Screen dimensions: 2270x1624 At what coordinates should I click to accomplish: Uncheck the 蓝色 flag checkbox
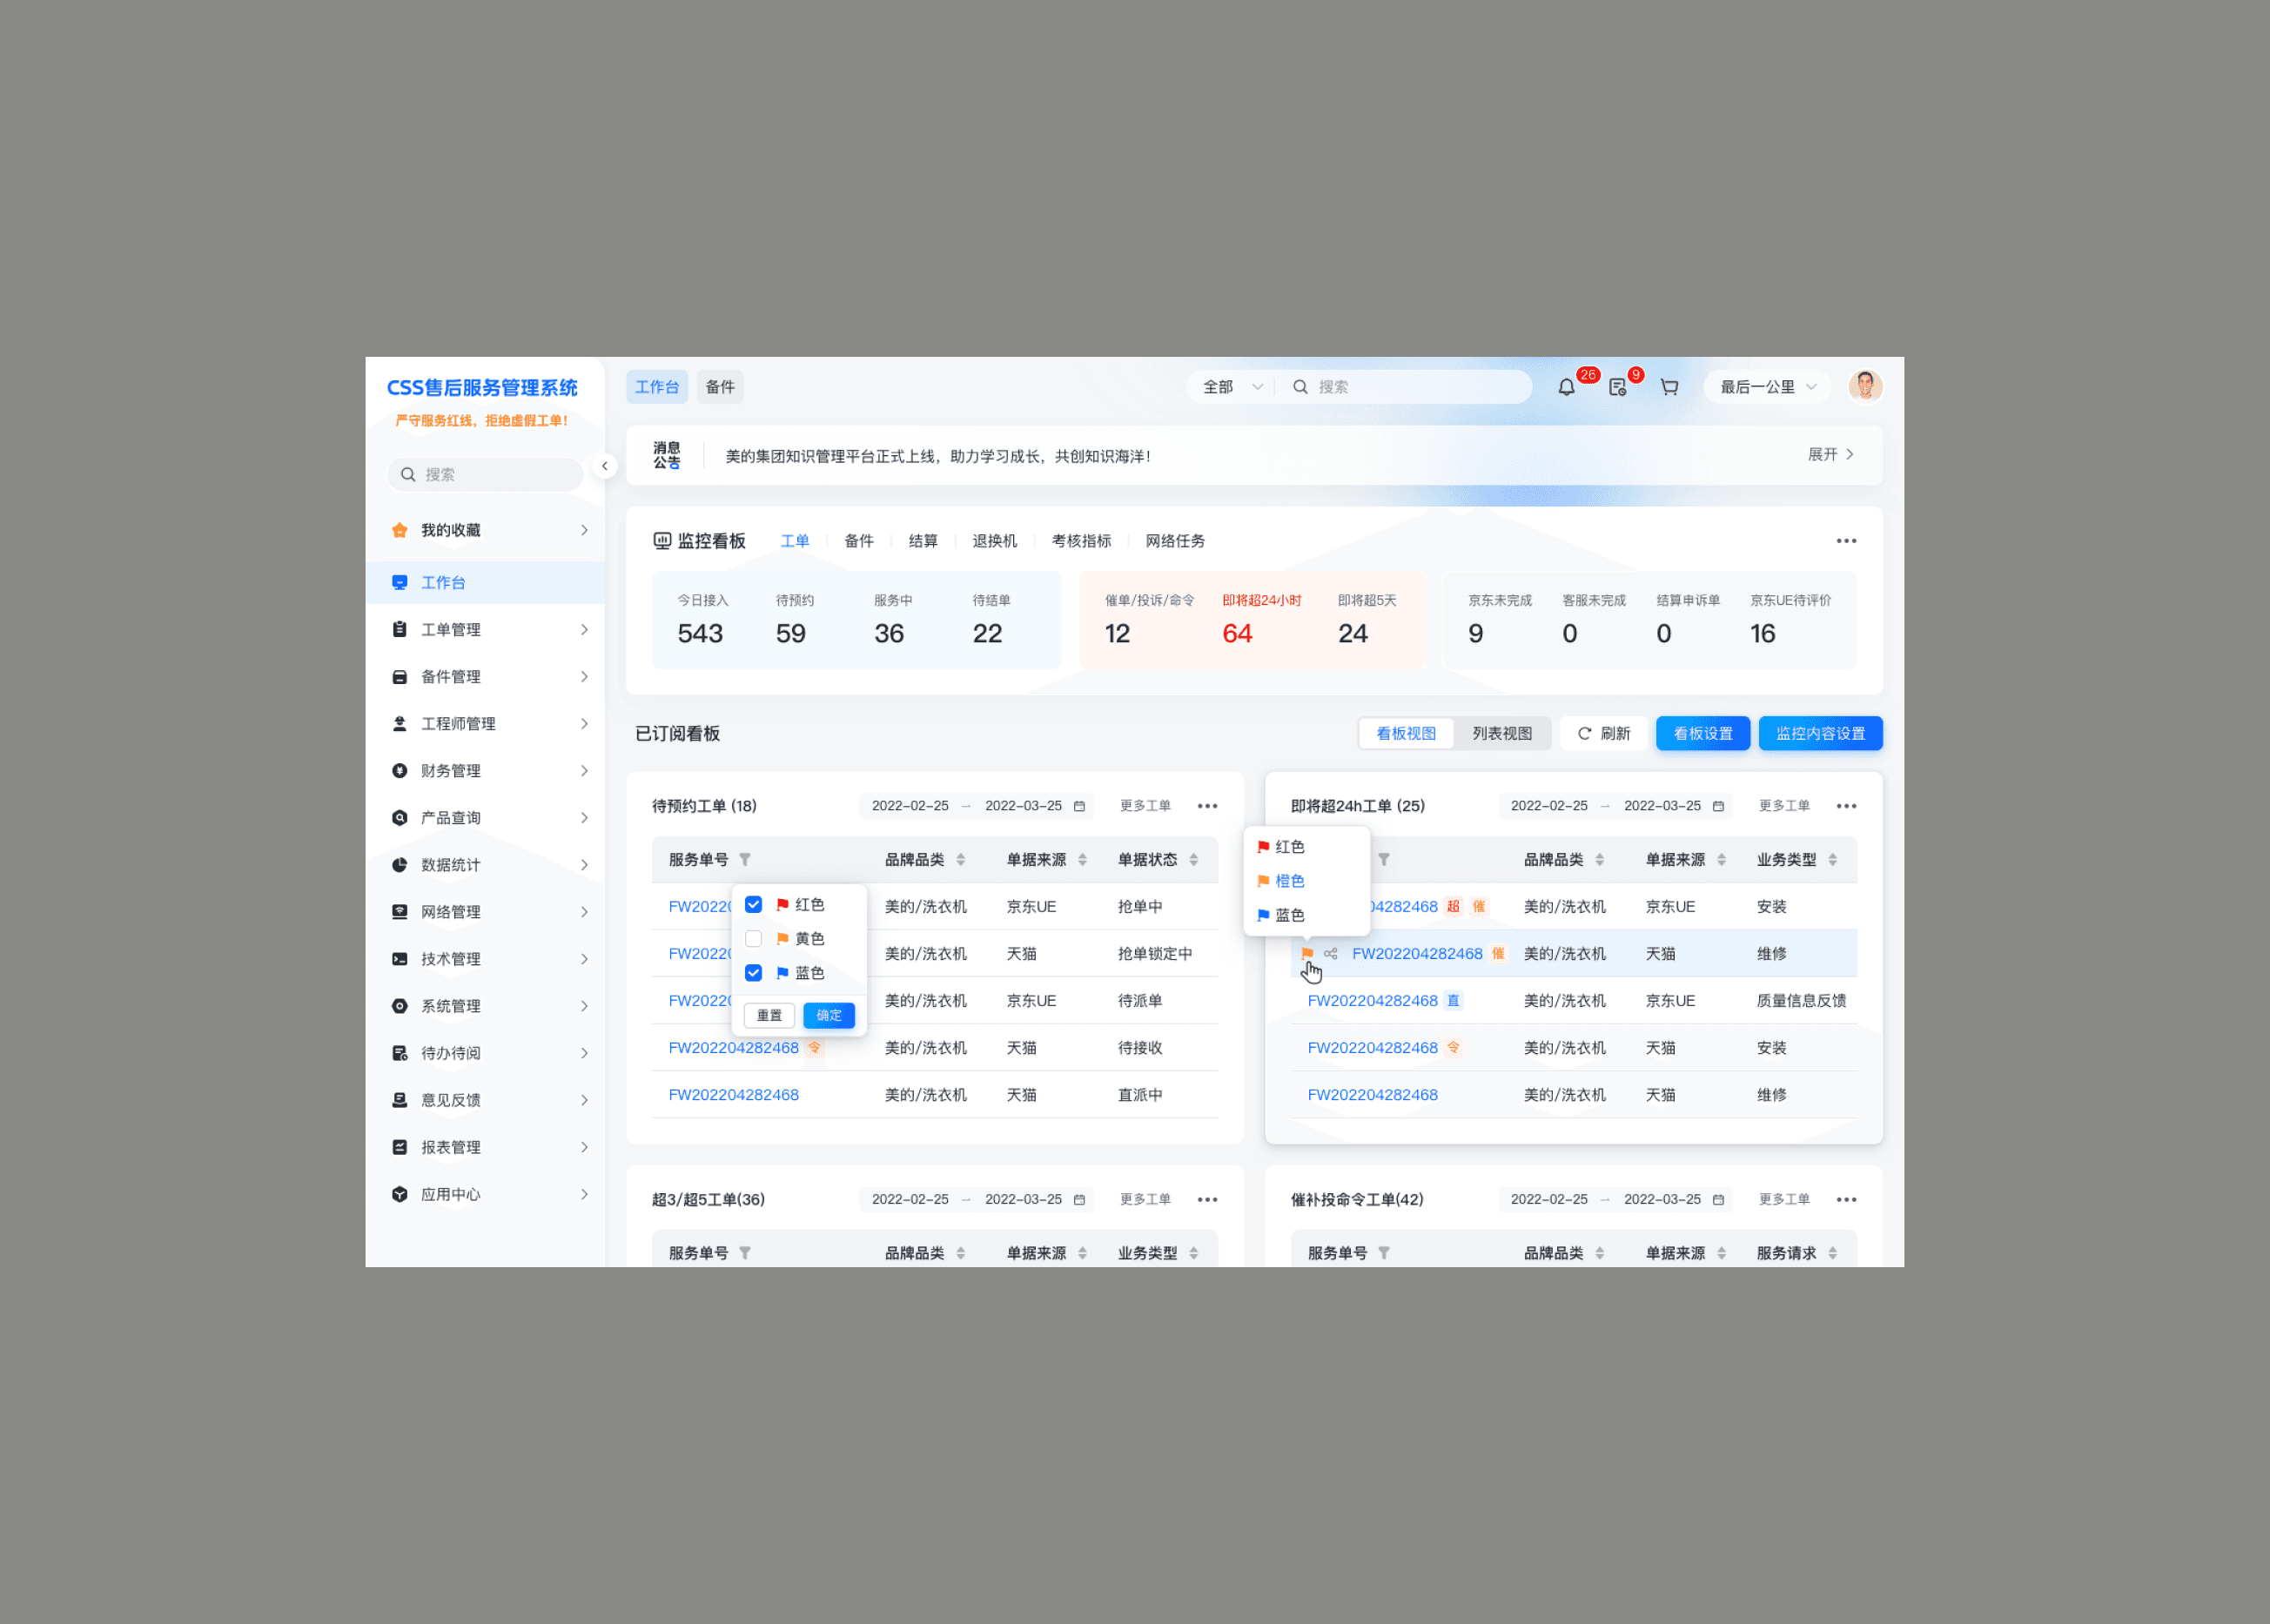pyautogui.click(x=754, y=973)
